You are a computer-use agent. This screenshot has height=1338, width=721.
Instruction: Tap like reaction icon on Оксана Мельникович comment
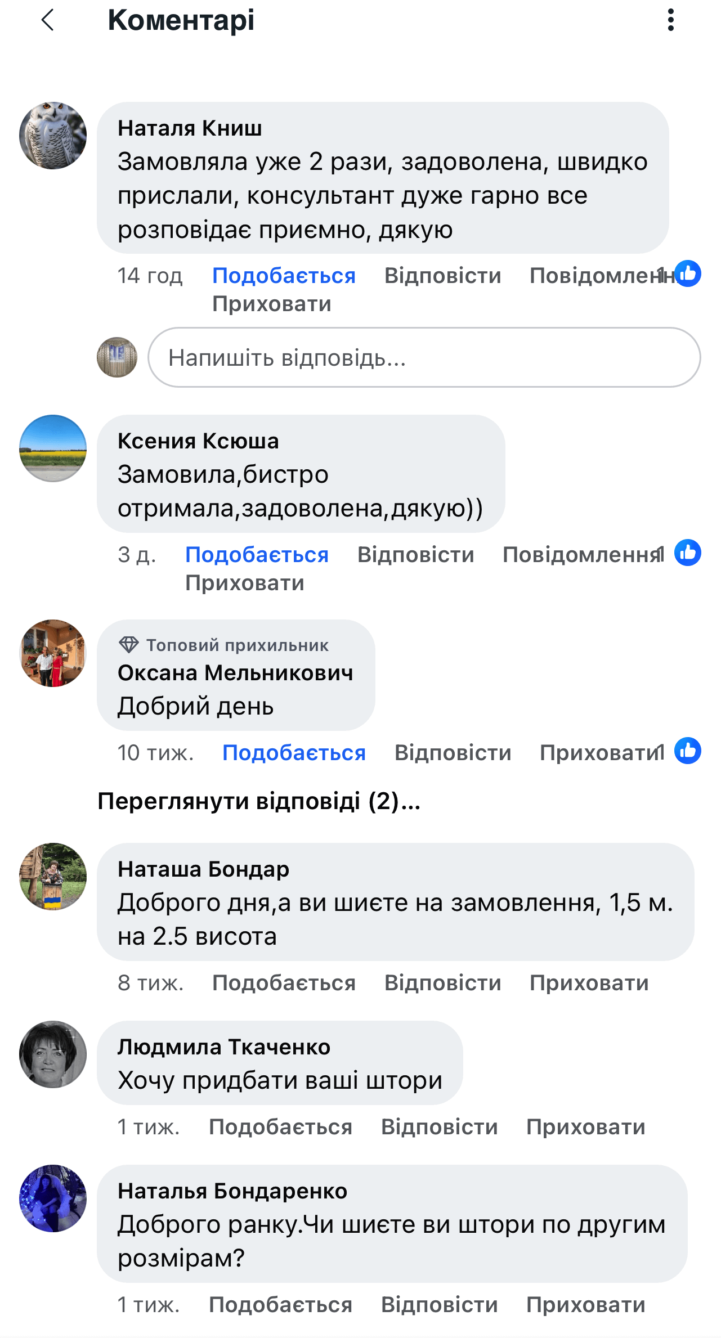[x=687, y=751]
